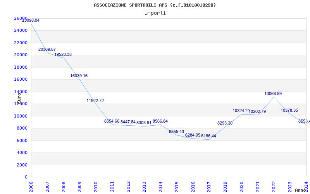Click data label 8554.66

coord(112,121)
